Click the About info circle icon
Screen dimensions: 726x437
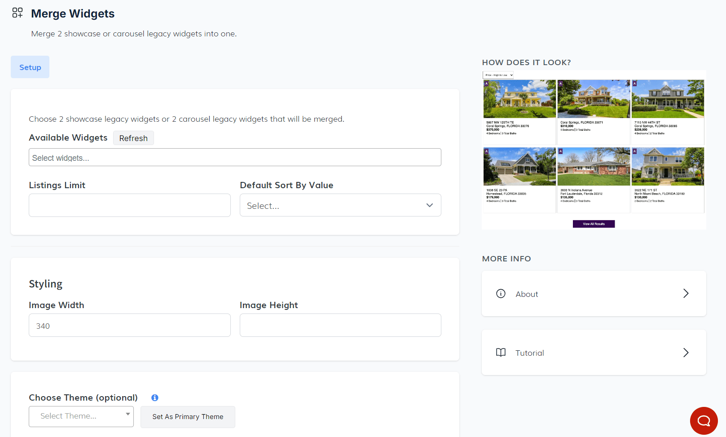pos(501,294)
